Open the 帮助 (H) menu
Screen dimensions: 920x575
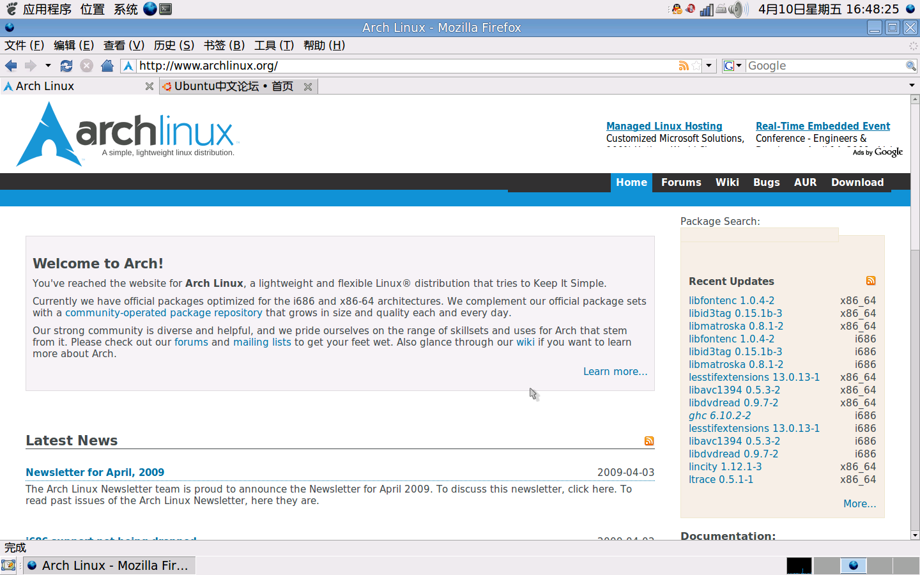pos(324,45)
